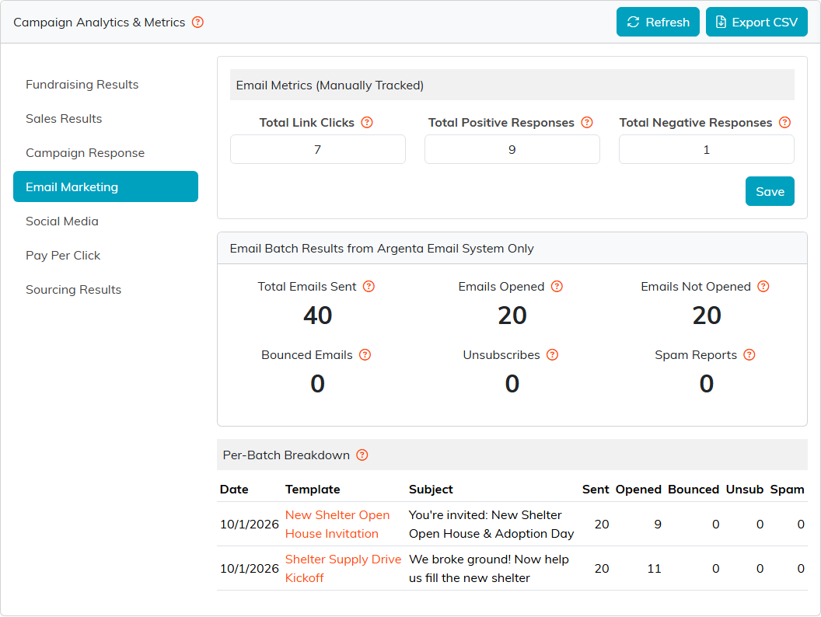Click the Opened column header
This screenshot has height=617, width=821.
638,490
